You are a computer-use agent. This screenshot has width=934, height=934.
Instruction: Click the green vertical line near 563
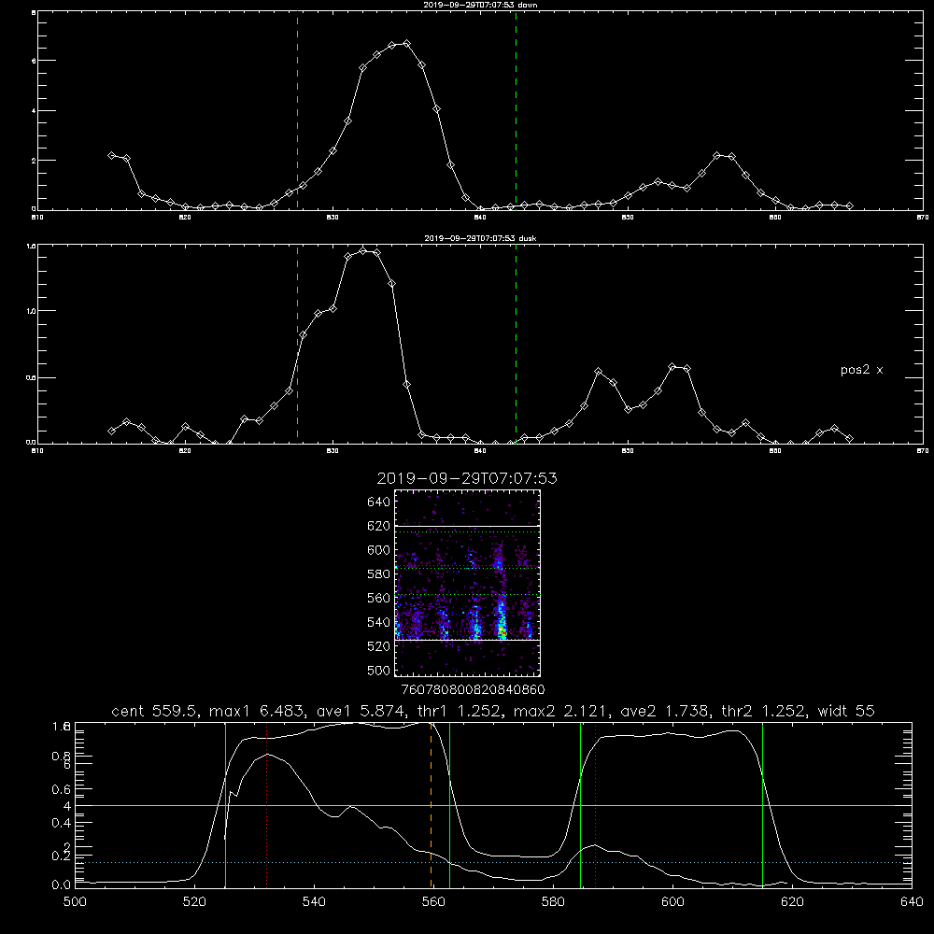450,804
